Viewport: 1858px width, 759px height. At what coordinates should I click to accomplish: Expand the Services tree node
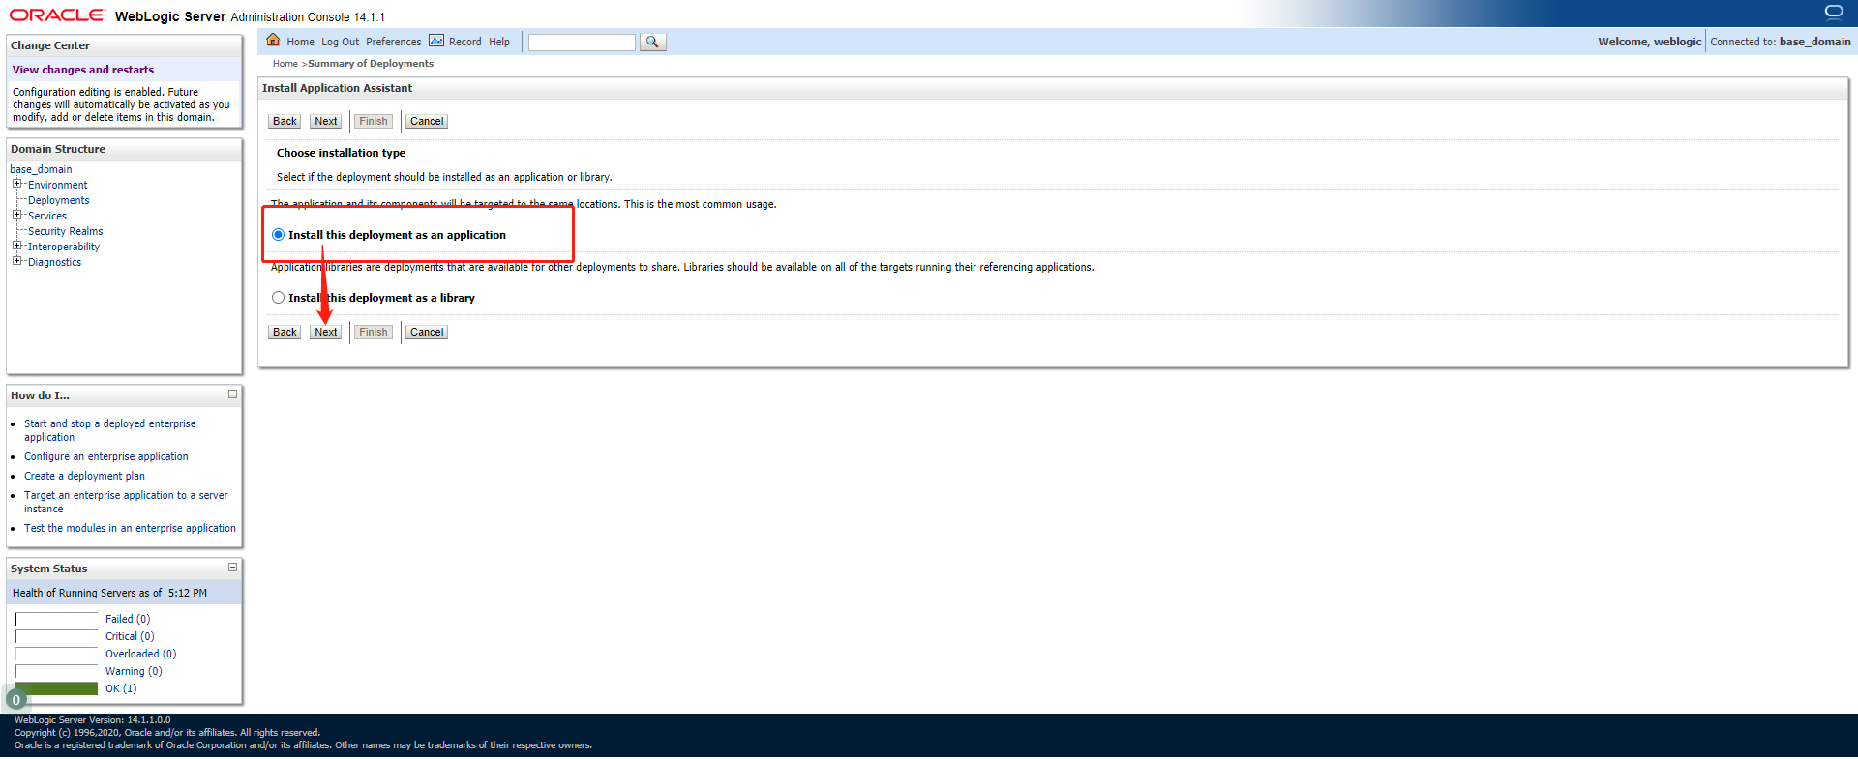[16, 215]
